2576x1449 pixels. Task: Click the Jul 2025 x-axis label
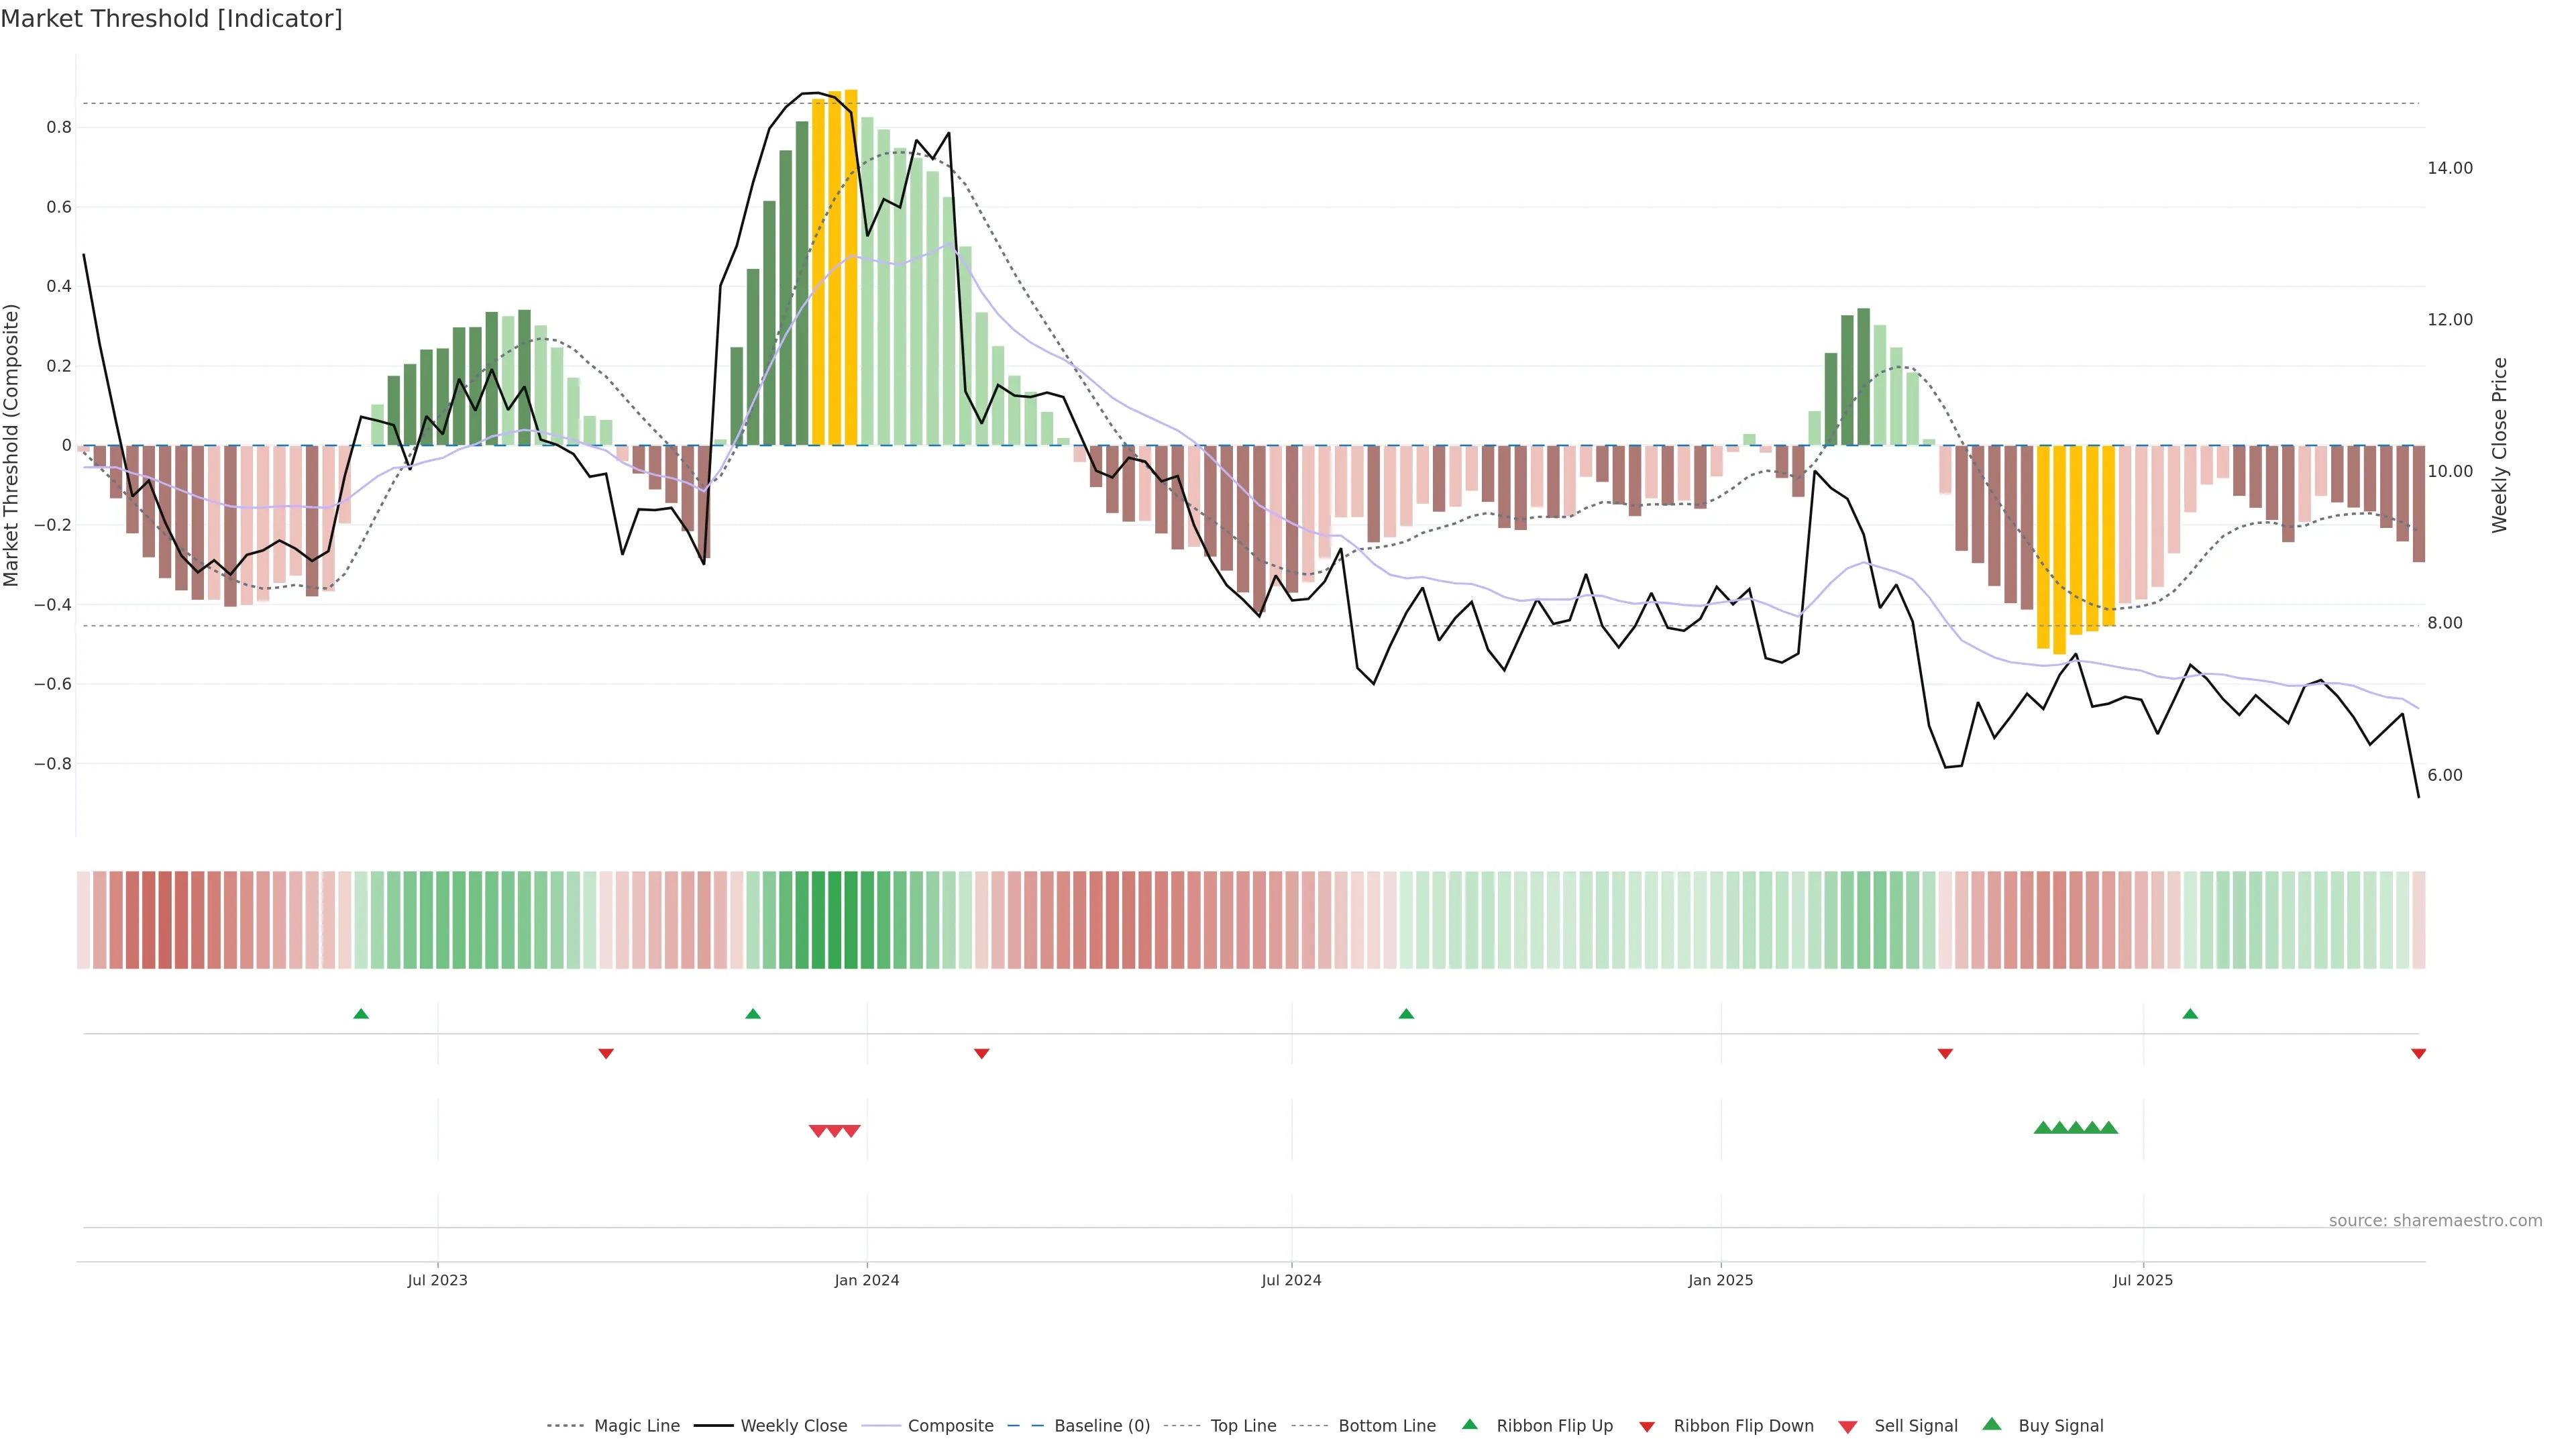pos(2143,1280)
